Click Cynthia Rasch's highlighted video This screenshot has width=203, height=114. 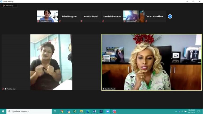click(x=151, y=62)
